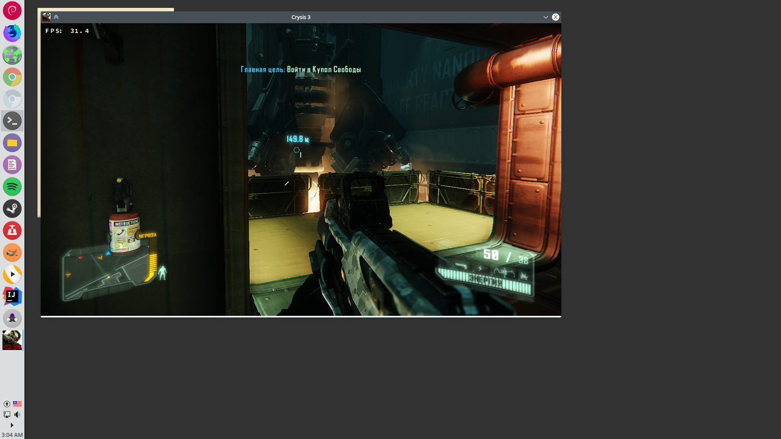Viewport: 781px width, 439px height.
Task: Open the yellow play-button media player
Action: coord(12,274)
